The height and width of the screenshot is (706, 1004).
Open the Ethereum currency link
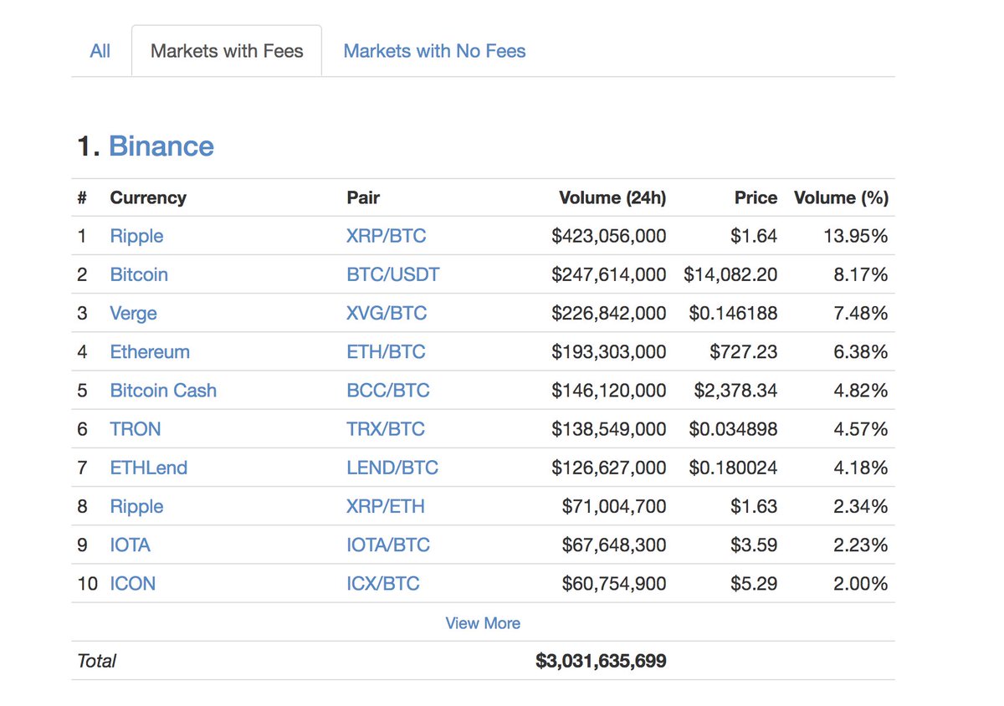(x=150, y=352)
